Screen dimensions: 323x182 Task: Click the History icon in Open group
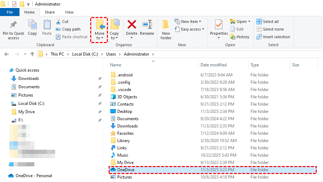click(x=239, y=37)
